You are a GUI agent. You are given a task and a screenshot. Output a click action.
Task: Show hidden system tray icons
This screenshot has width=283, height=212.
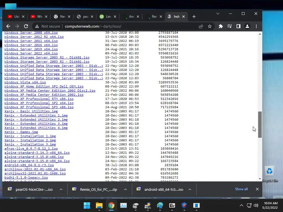[x=242, y=205]
